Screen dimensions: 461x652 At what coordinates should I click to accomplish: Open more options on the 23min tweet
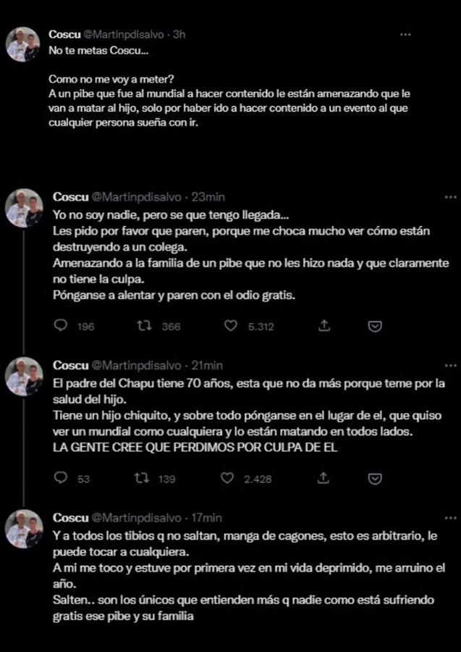451,197
